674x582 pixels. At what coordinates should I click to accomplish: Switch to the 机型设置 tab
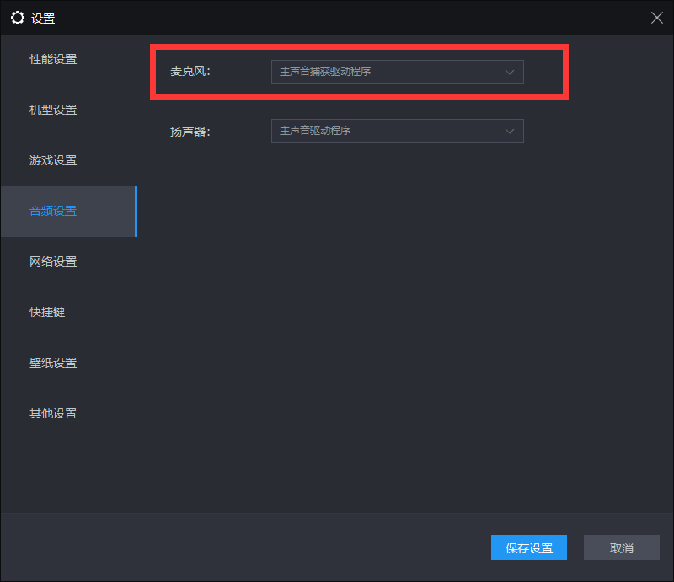pos(53,110)
